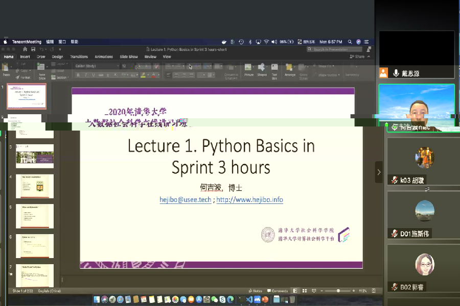460x306 pixels.
Task: Open the Insert ribbon tab
Action: click(x=25, y=57)
